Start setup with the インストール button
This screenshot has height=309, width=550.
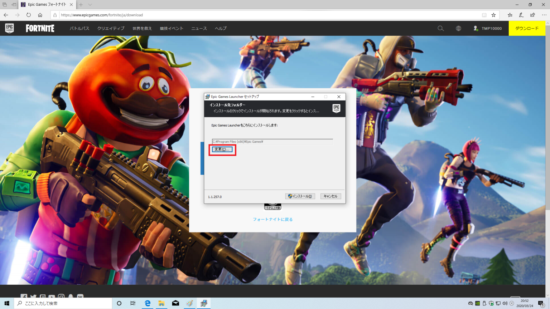(300, 196)
